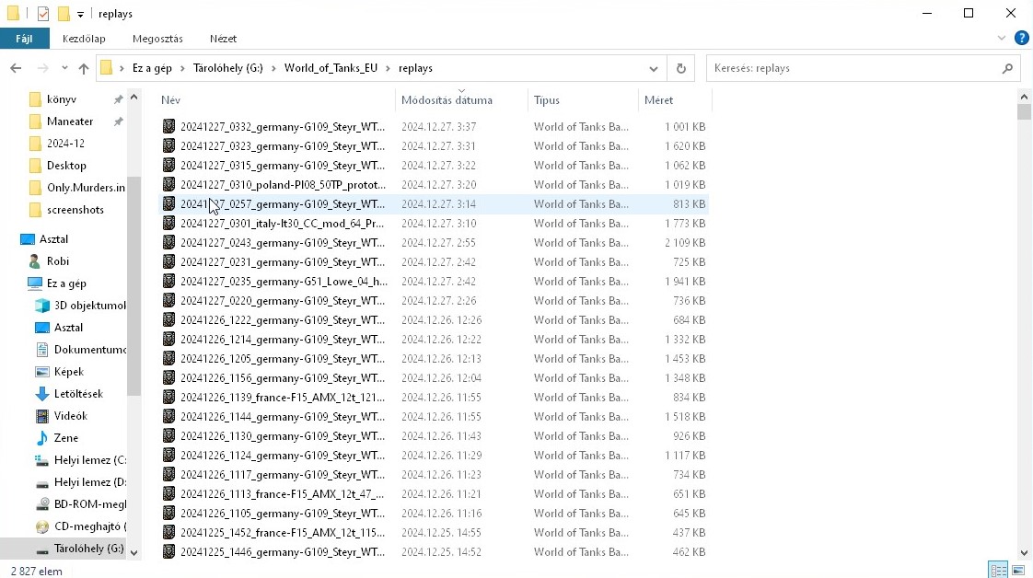Switch to large icons view icon
Image resolution: width=1033 pixels, height=578 pixels.
click(1018, 570)
